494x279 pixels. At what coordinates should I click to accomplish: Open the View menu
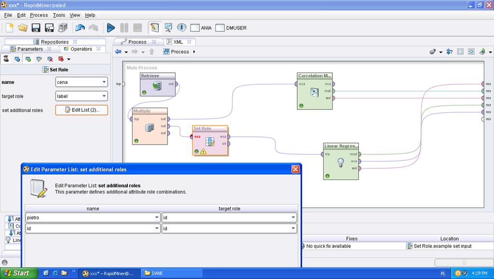pyautogui.click(x=75, y=15)
